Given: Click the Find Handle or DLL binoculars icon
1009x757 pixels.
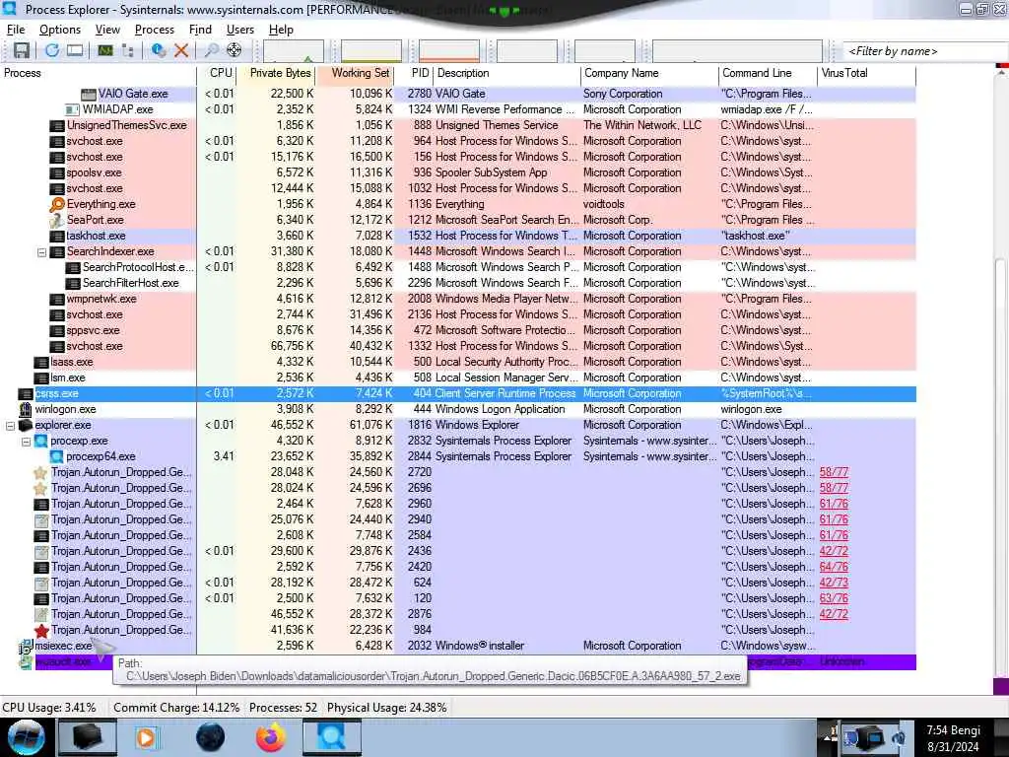Looking at the screenshot, I should tap(211, 50).
